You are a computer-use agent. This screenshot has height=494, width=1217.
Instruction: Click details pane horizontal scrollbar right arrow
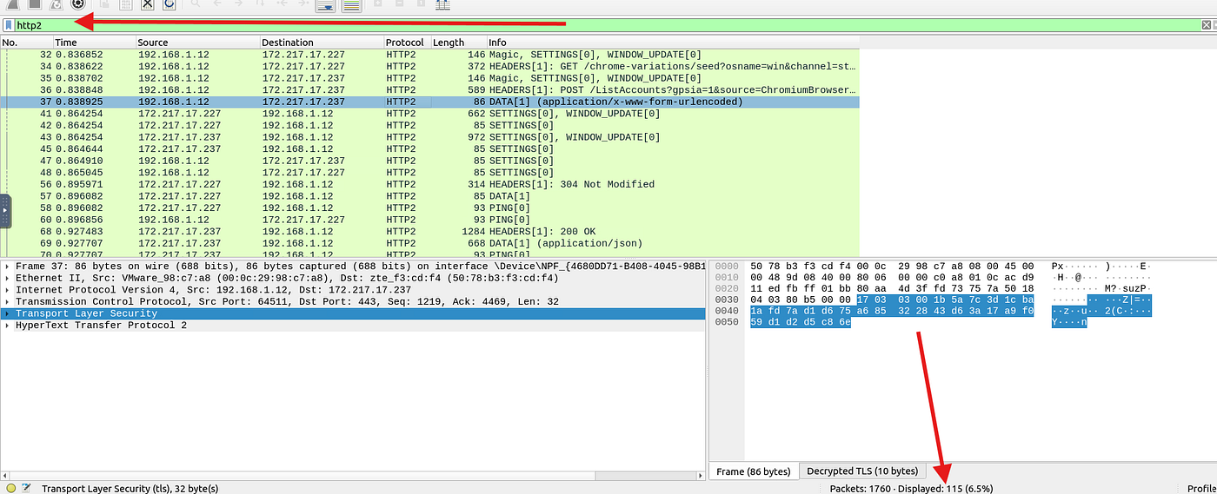pos(700,475)
